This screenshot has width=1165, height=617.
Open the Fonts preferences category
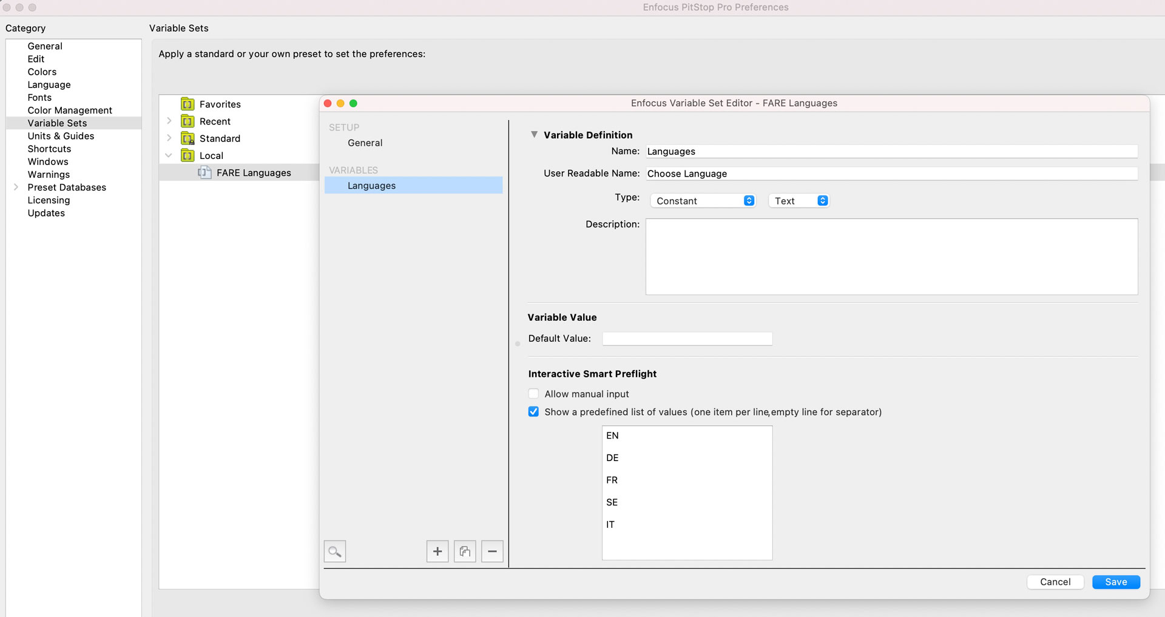click(x=39, y=98)
